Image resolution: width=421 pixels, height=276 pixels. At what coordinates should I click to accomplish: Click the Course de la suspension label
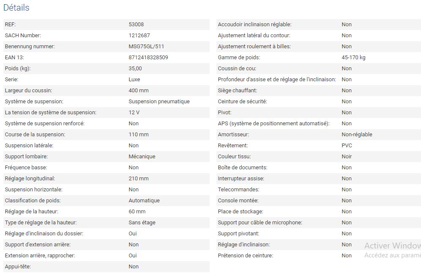point(35,135)
